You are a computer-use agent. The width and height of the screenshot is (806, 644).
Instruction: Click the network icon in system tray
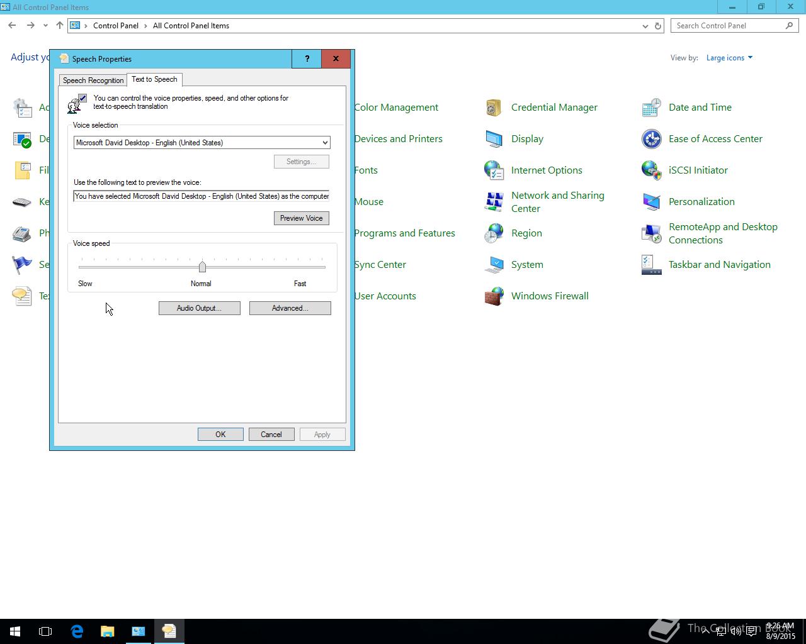721,631
